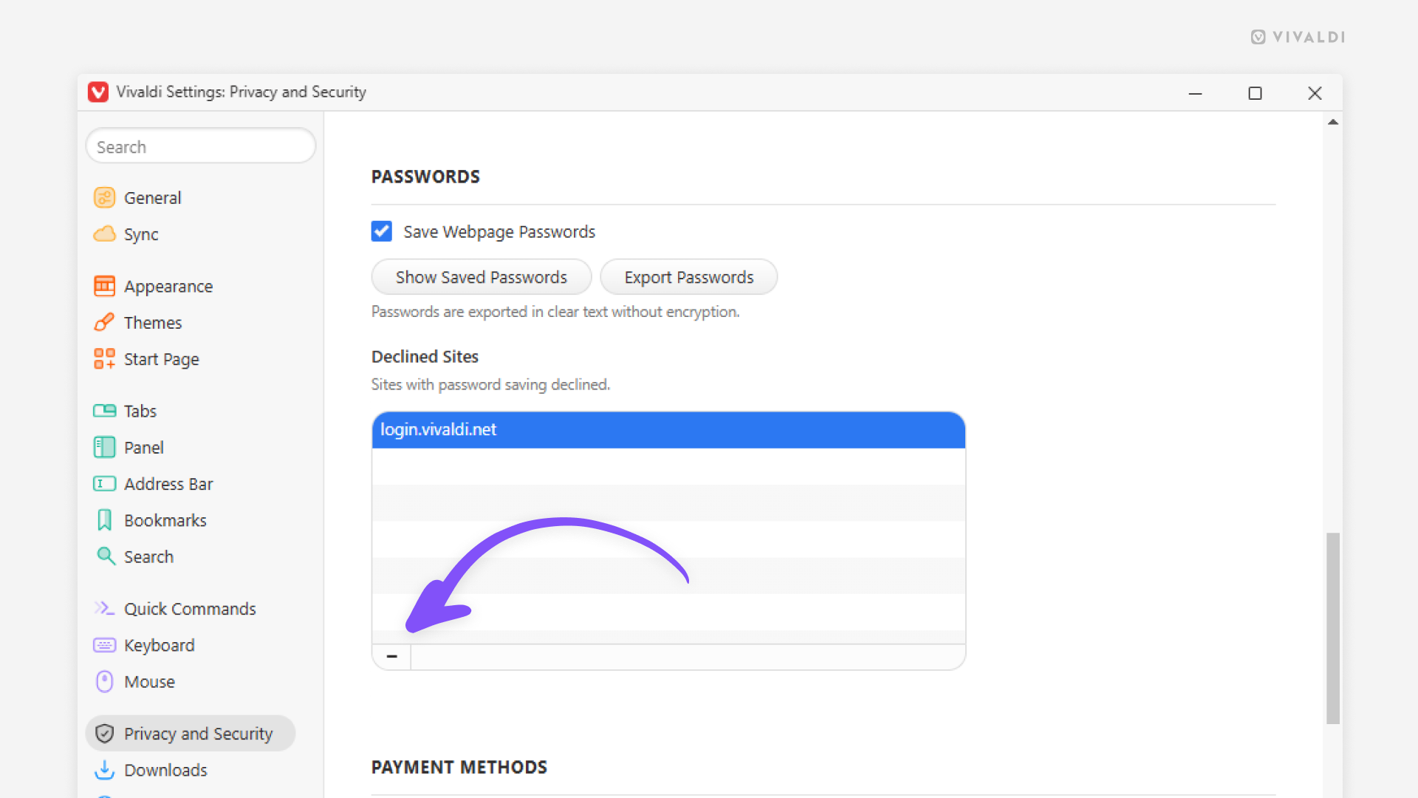Maximize the Vivaldi Settings window

[1255, 93]
